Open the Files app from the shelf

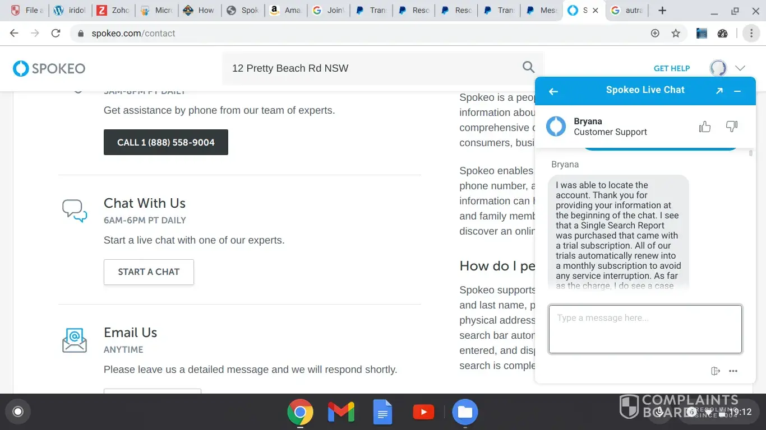click(x=465, y=413)
